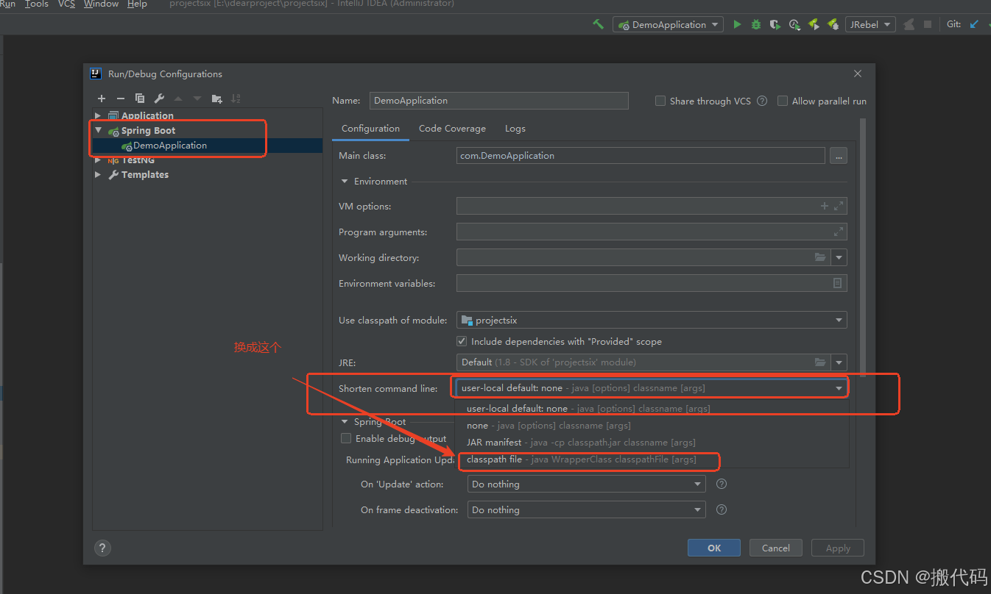Click the Git update project arrow icon
This screenshot has height=594, width=991.
point(975,24)
